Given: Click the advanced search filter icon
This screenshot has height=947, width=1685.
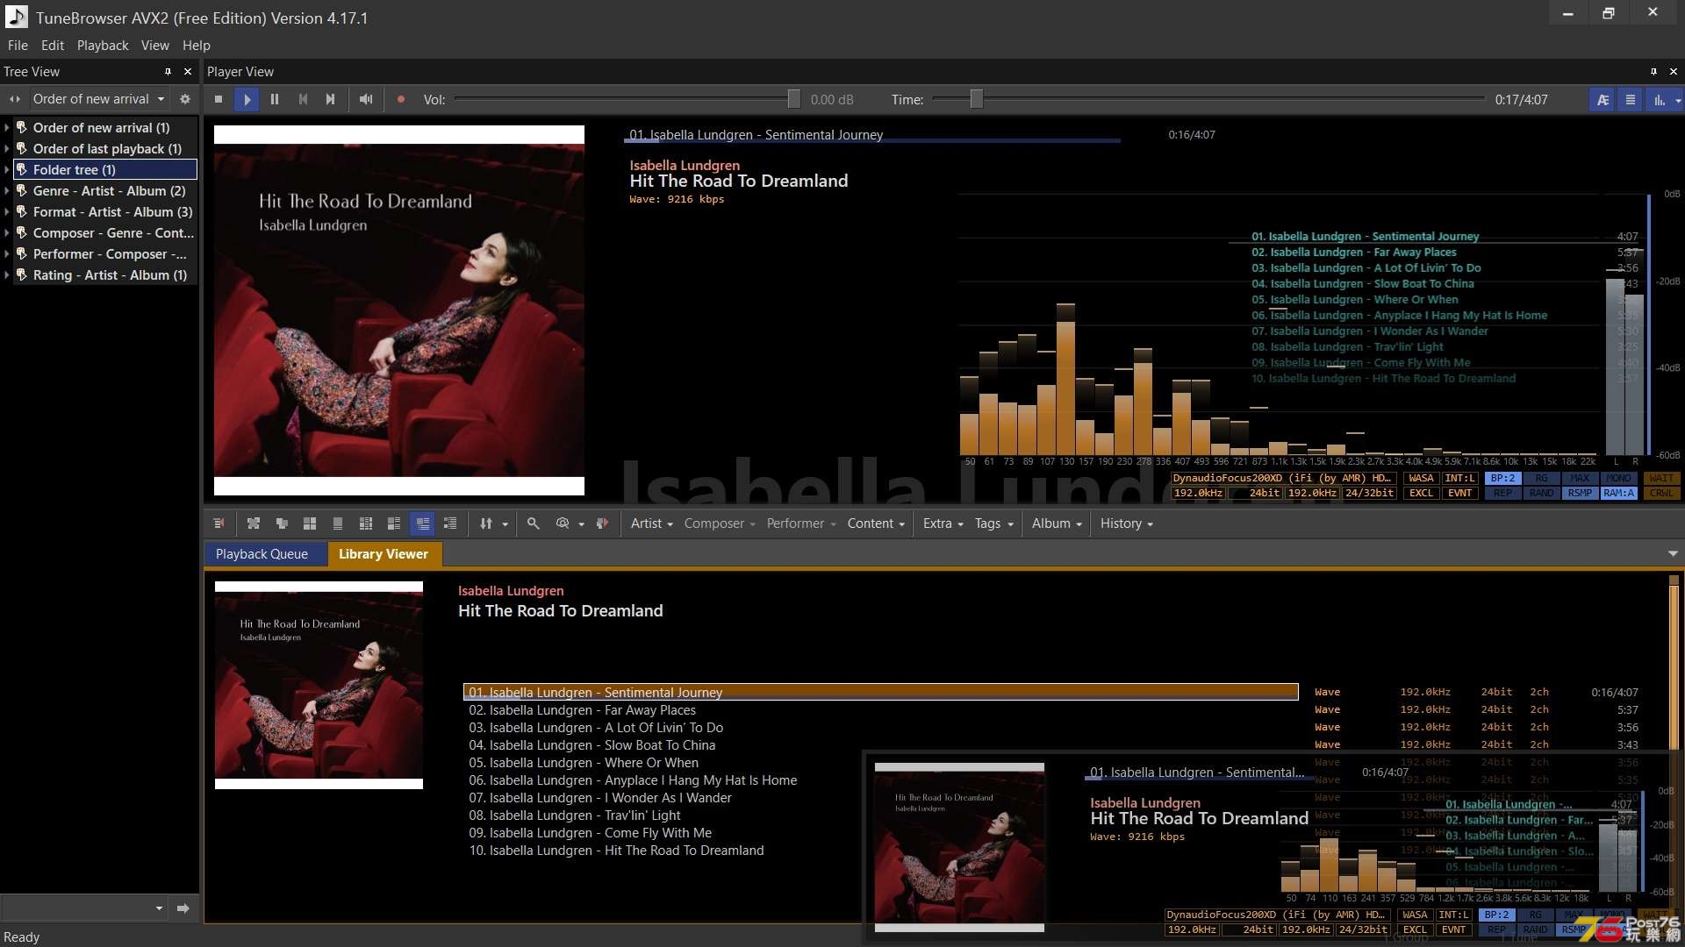Looking at the screenshot, I should pos(563,523).
